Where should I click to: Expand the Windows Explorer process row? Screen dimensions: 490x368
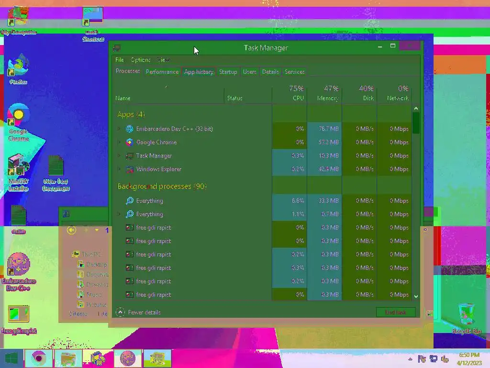(119, 169)
